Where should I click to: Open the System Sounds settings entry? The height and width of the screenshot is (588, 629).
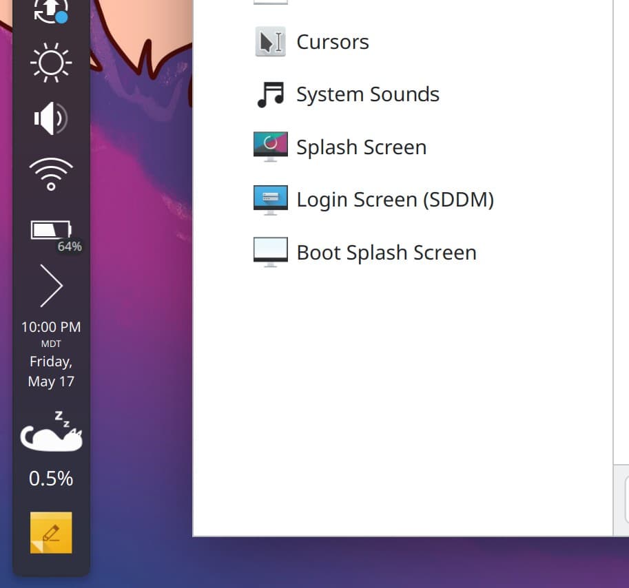pos(368,94)
